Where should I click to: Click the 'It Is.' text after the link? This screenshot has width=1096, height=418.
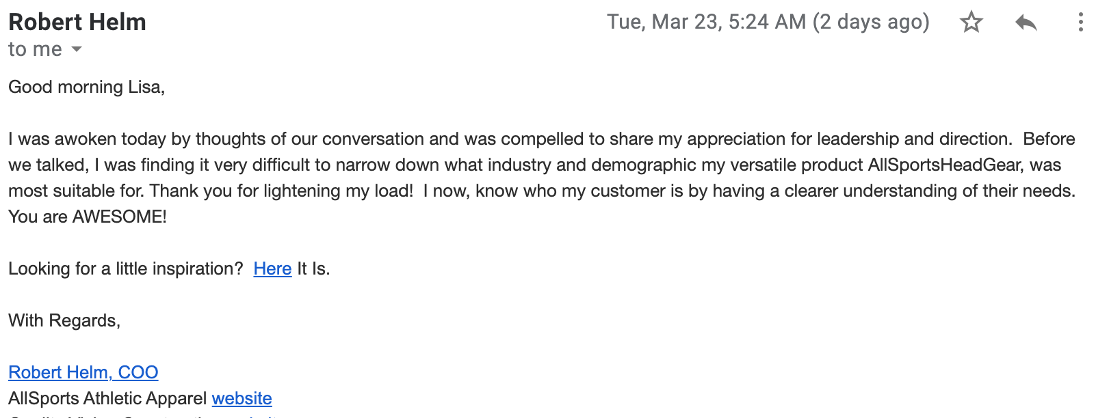pyautogui.click(x=313, y=268)
